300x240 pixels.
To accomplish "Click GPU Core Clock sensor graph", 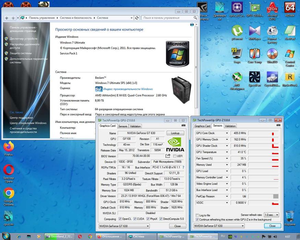I will [263, 133].
